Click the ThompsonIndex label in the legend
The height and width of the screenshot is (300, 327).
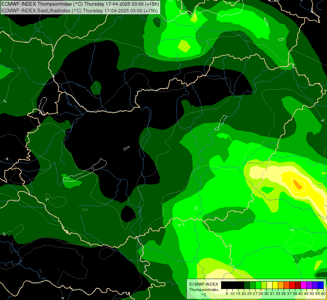pos(204,290)
